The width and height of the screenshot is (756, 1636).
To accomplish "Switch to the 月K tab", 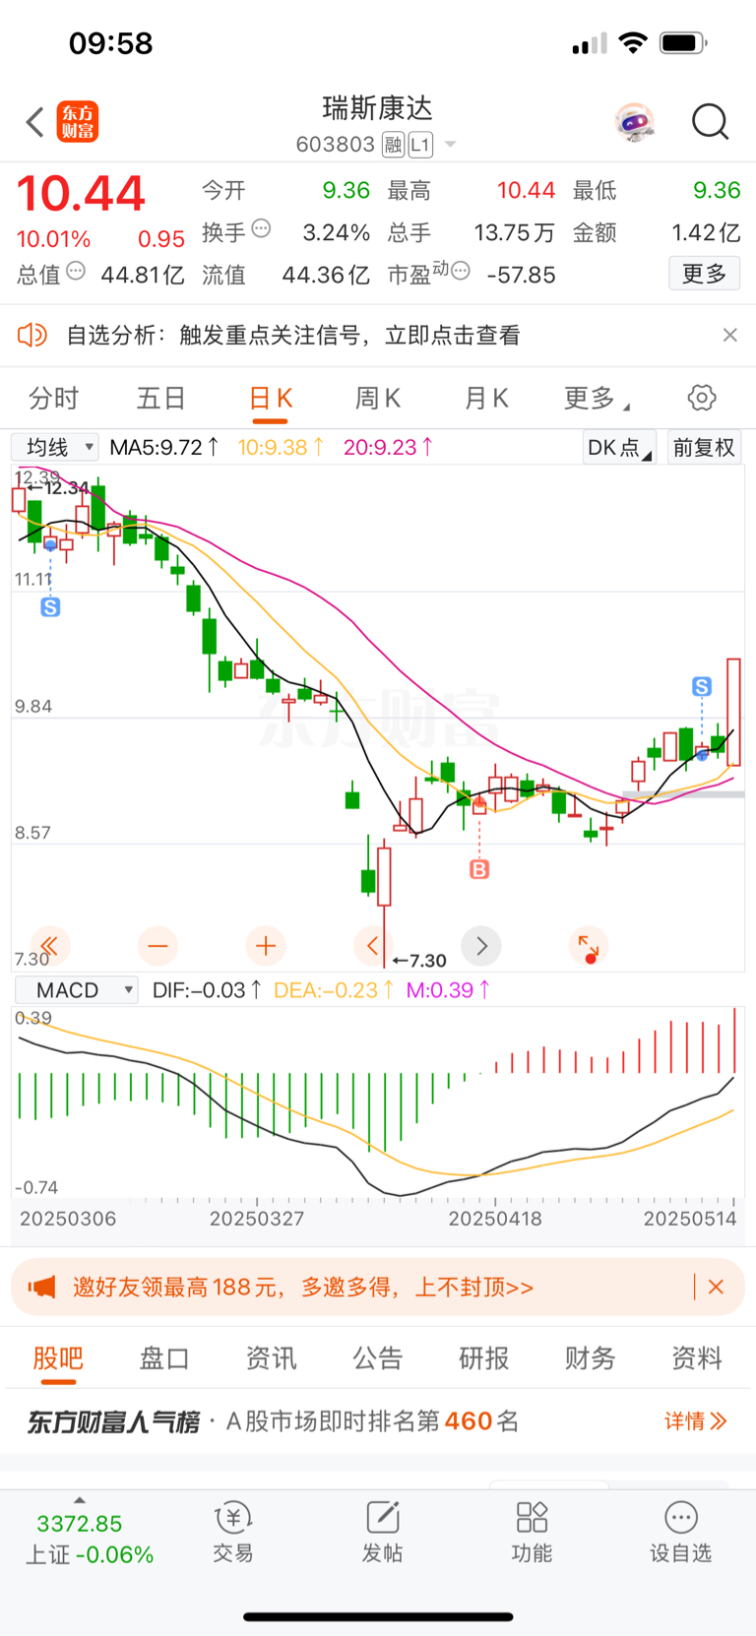I will 486,398.
